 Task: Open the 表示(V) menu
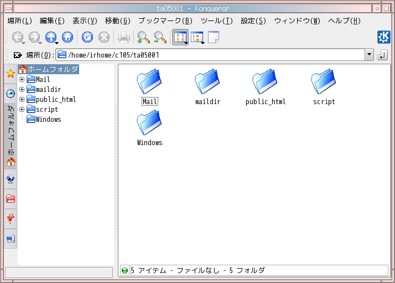click(85, 20)
